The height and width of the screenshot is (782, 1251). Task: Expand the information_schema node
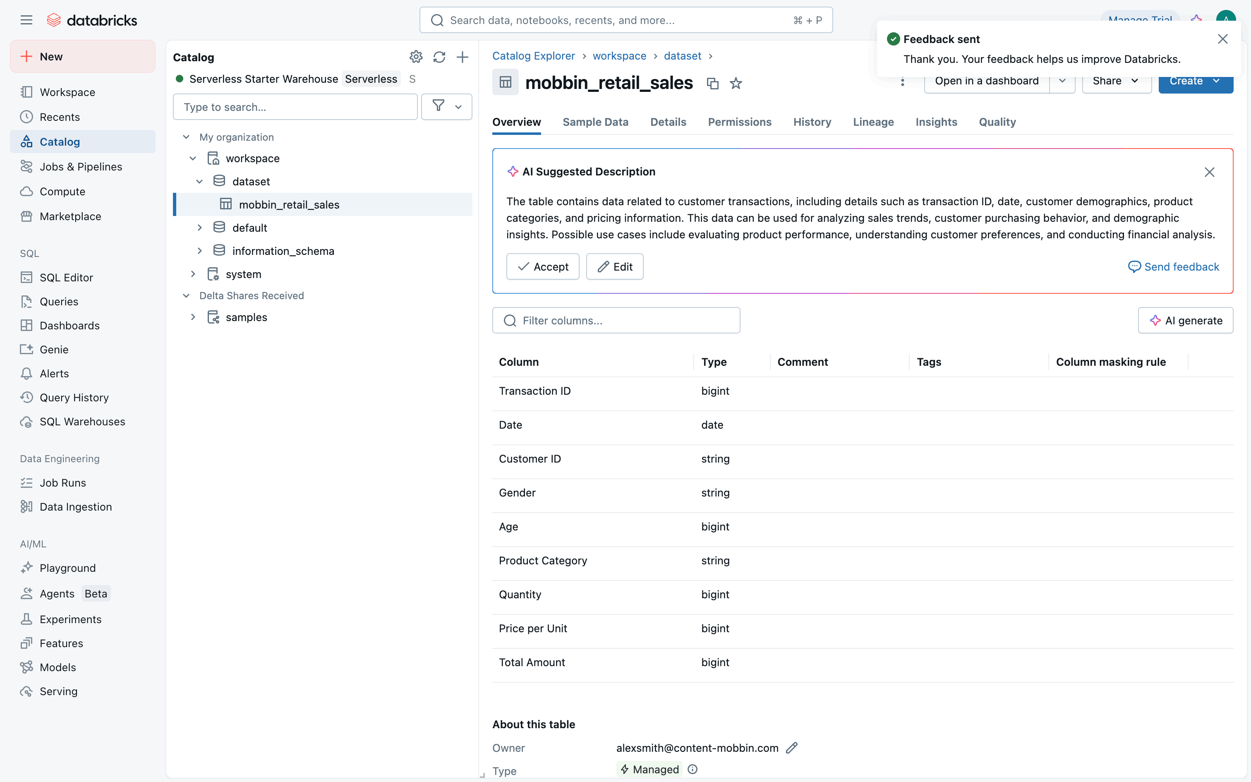click(x=199, y=251)
